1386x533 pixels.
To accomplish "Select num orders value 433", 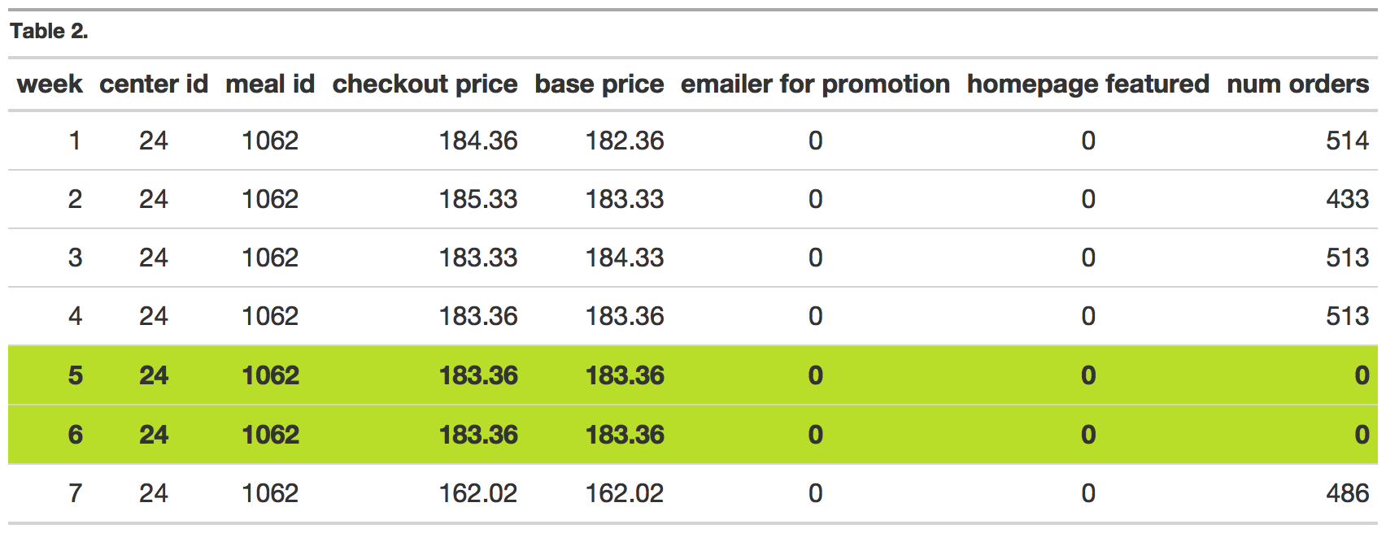I will pyautogui.click(x=1347, y=199).
